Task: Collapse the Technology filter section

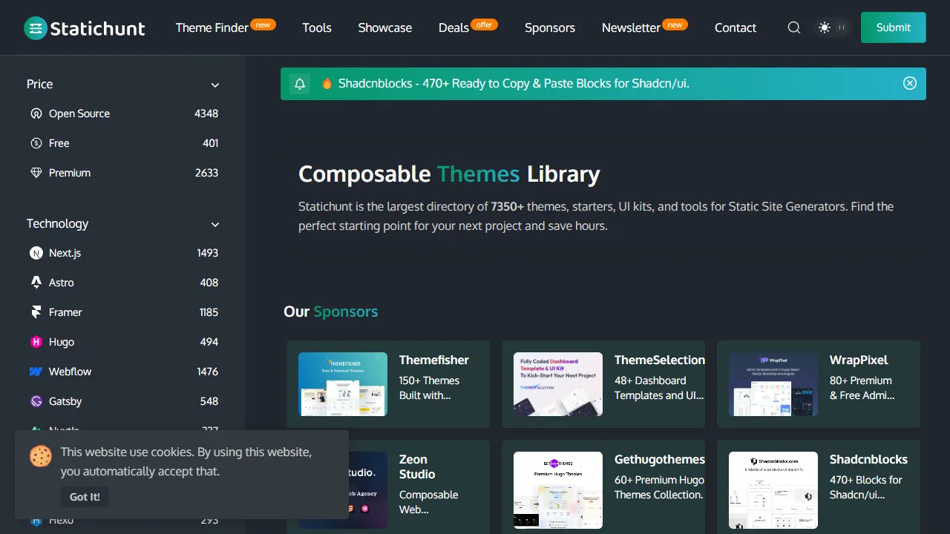Action: tap(215, 225)
